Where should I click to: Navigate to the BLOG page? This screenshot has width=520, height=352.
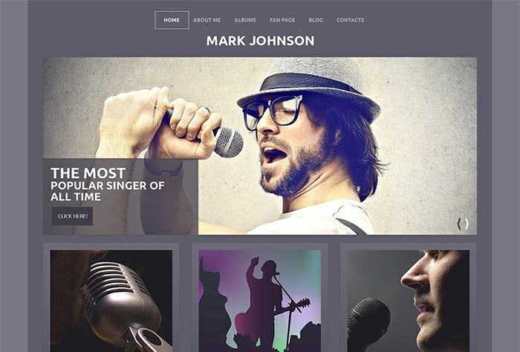click(316, 20)
